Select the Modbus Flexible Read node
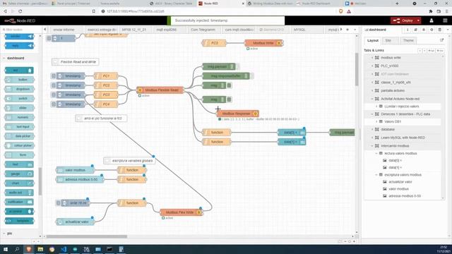452x254 pixels. tap(160, 90)
